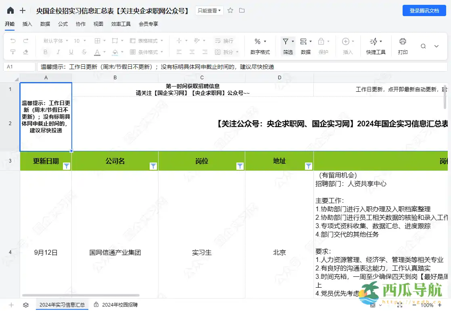Click the minus zoom control near 100%
The width and height of the screenshot is (451, 311).
tap(414, 305)
